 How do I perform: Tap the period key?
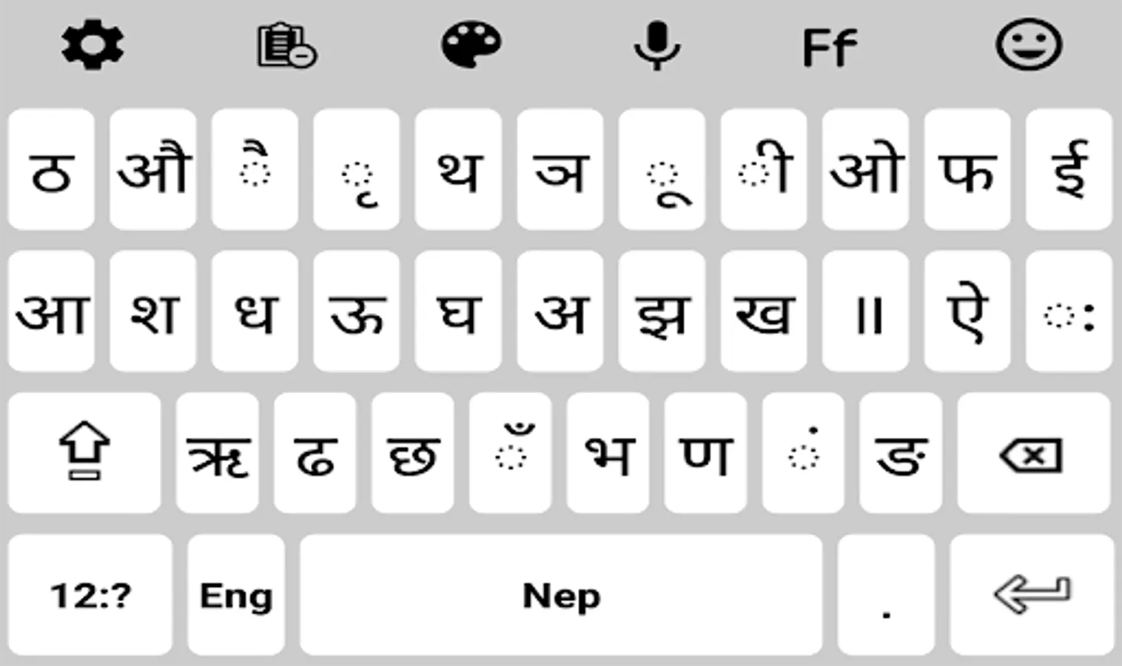point(886,595)
